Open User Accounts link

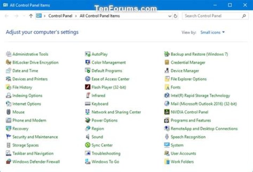tap(183, 153)
